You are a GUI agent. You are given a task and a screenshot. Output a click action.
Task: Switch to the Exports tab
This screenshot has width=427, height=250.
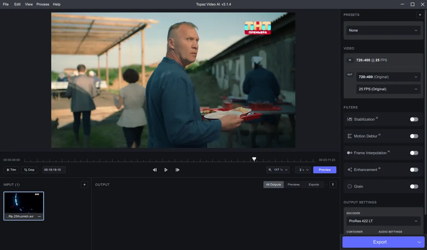point(314,185)
